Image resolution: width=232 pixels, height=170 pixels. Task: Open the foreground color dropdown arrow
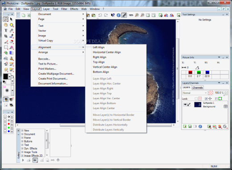tap(9, 77)
